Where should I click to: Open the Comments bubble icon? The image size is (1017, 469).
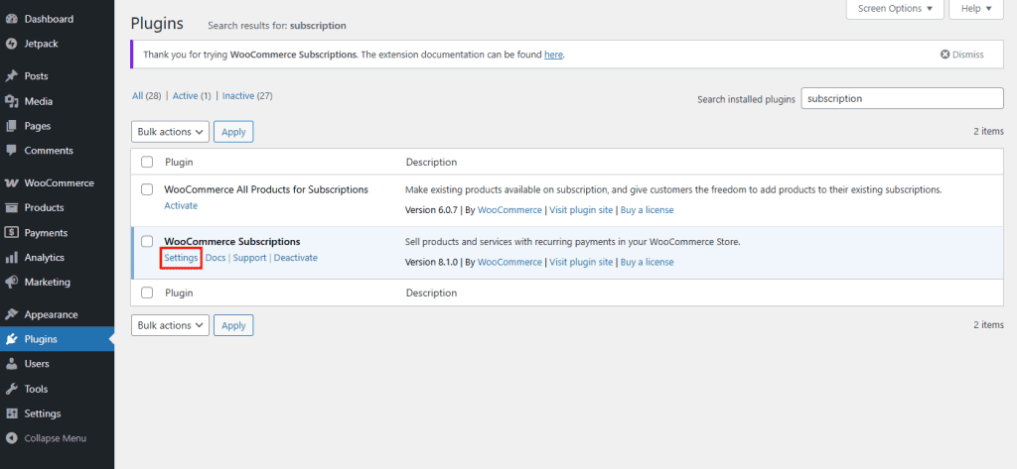11,151
